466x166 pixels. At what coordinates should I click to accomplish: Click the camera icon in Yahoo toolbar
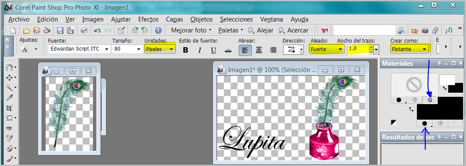click(425, 30)
